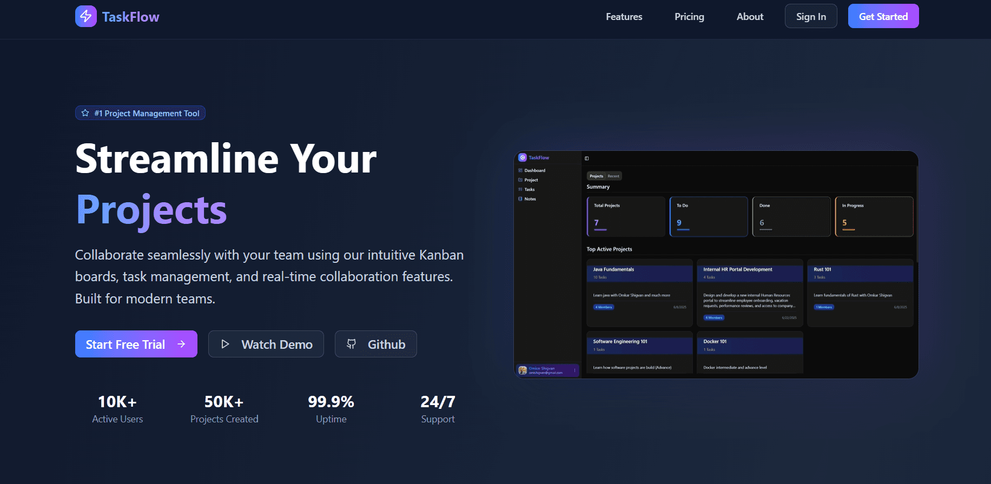The width and height of the screenshot is (991, 484).
Task: Open the Docker 101 project card
Action: pyautogui.click(x=750, y=353)
